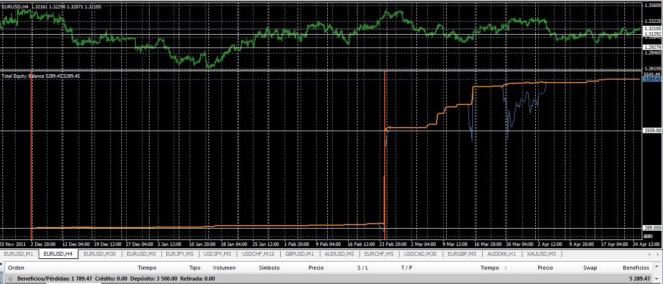The width and height of the screenshot is (663, 284).
Task: Click the Precio header beside Swap
Action: click(545, 268)
